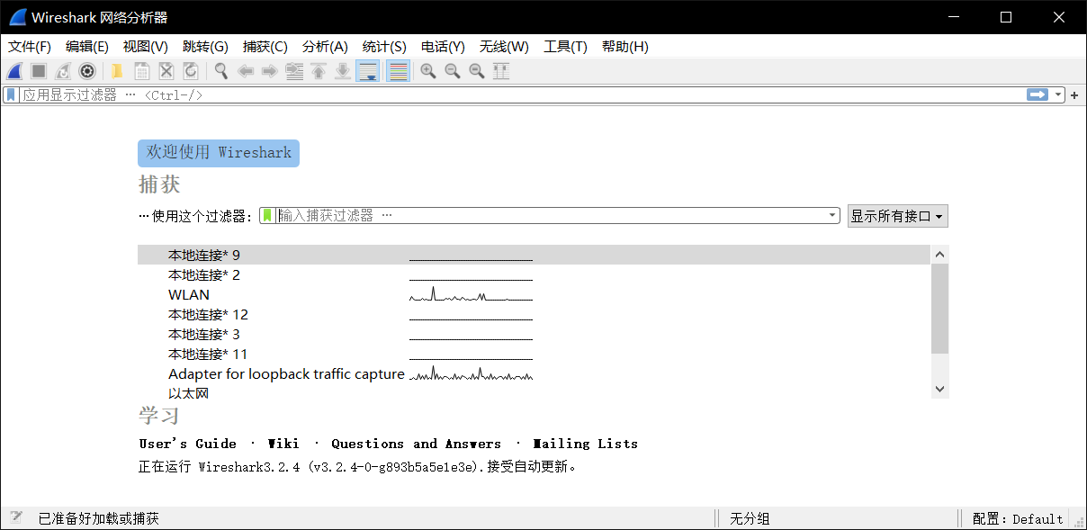The height and width of the screenshot is (530, 1087).
Task: Open Questions and Answers link
Action: [416, 444]
